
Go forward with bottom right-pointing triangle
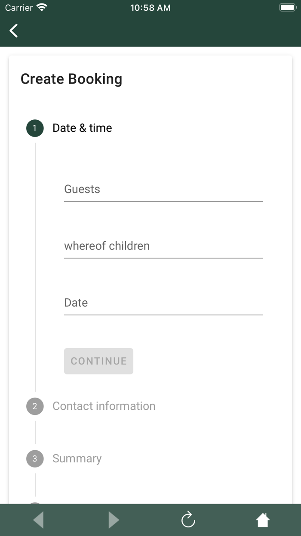click(114, 520)
